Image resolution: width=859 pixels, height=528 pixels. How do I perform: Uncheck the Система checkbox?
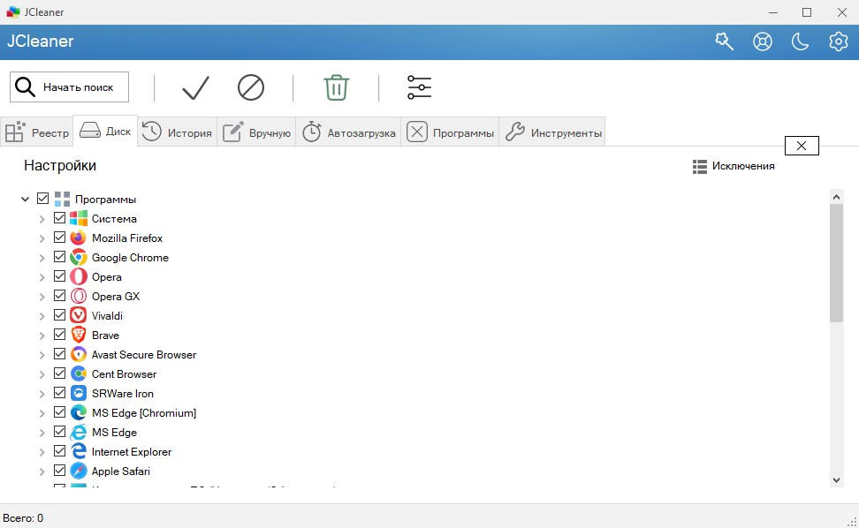60,218
